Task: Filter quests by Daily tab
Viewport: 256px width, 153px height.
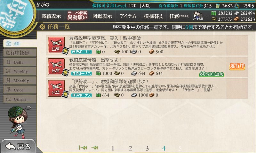Action: pyautogui.click(x=20, y=62)
